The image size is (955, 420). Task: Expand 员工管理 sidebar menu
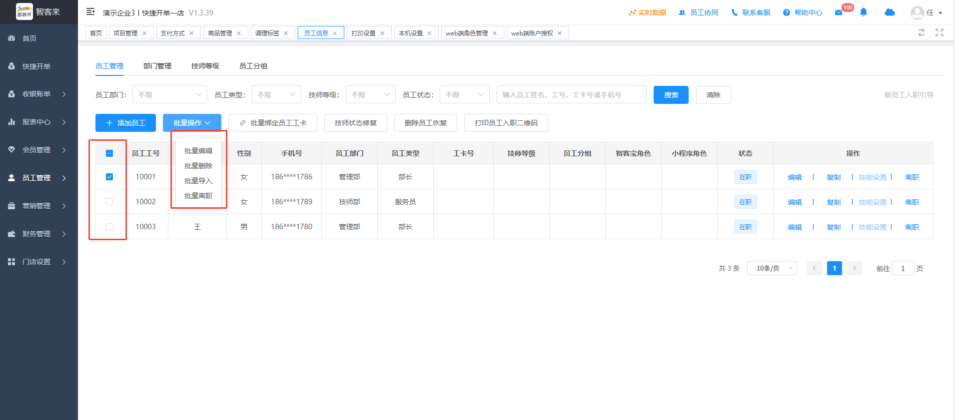[x=39, y=178]
